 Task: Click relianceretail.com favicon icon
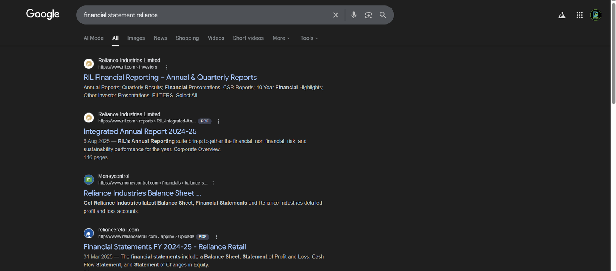[x=89, y=233]
